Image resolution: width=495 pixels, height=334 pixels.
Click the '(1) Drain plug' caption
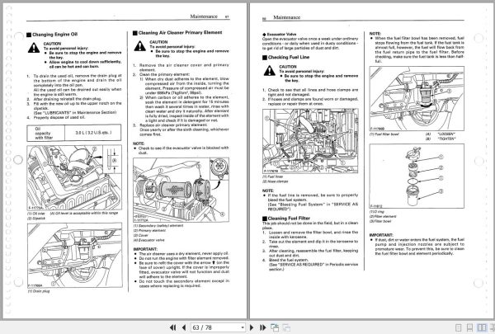[x=39, y=291]
